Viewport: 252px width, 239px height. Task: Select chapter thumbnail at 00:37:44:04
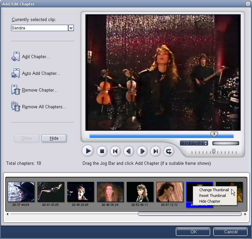[x=21, y=192]
